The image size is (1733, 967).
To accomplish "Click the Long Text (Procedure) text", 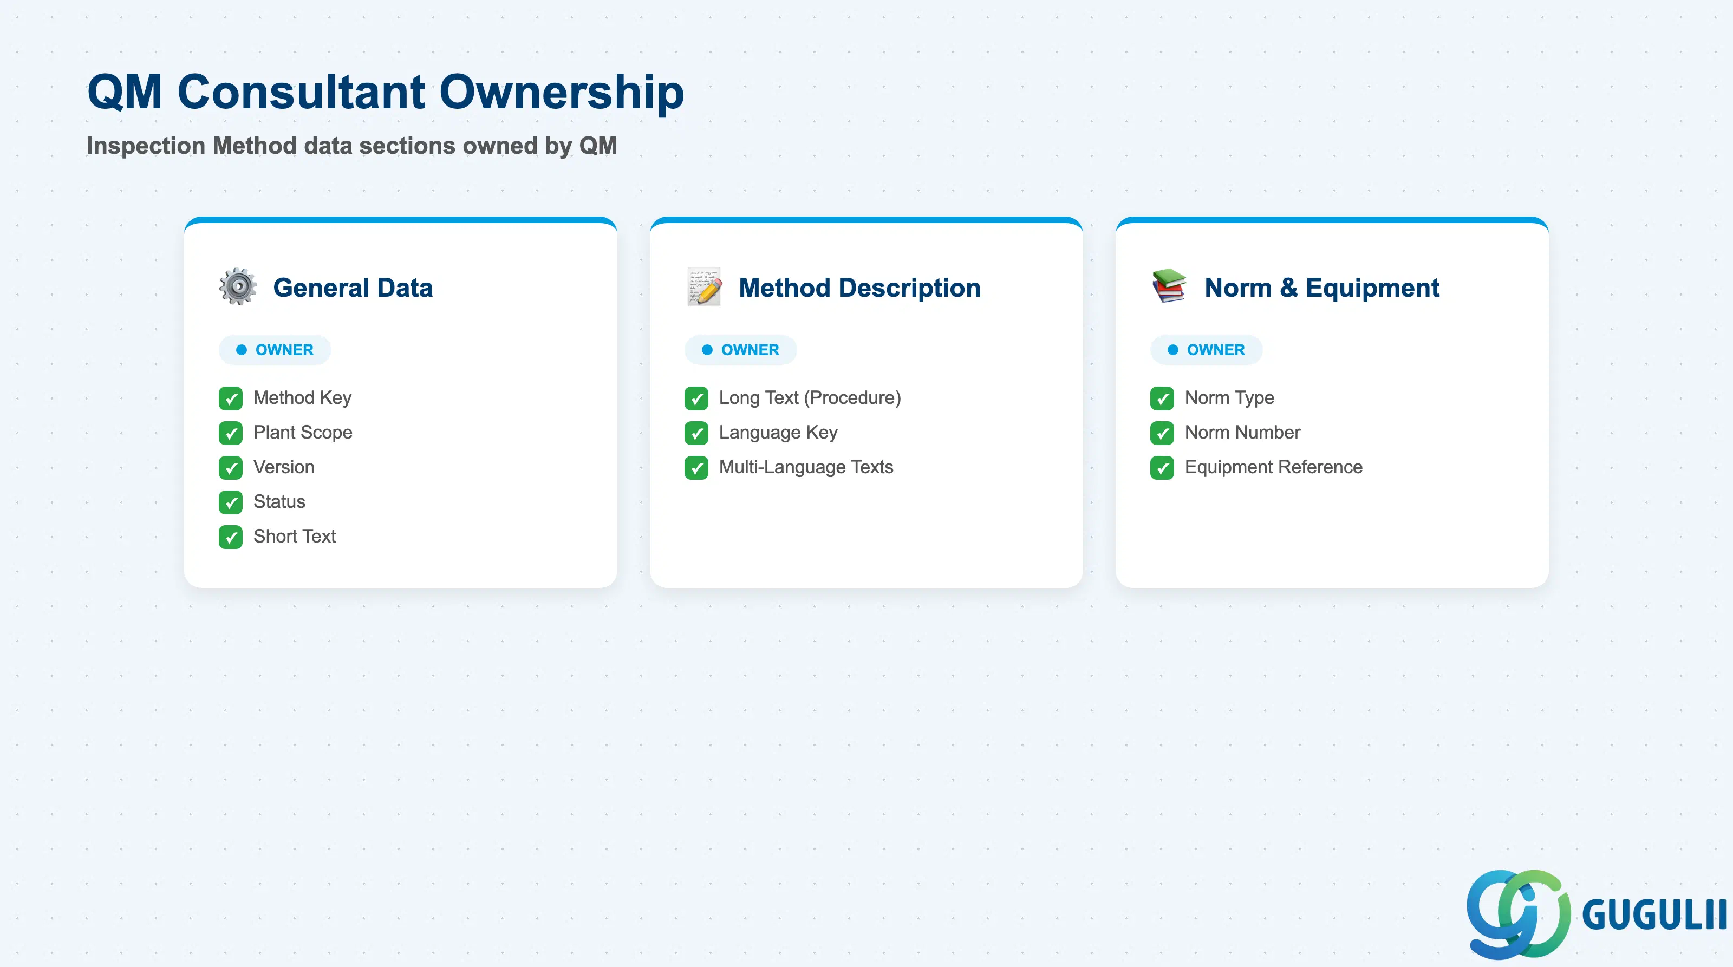I will point(810,398).
